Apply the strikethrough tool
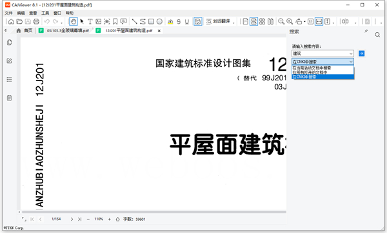The height and width of the screenshot is (233, 387). (x=179, y=22)
